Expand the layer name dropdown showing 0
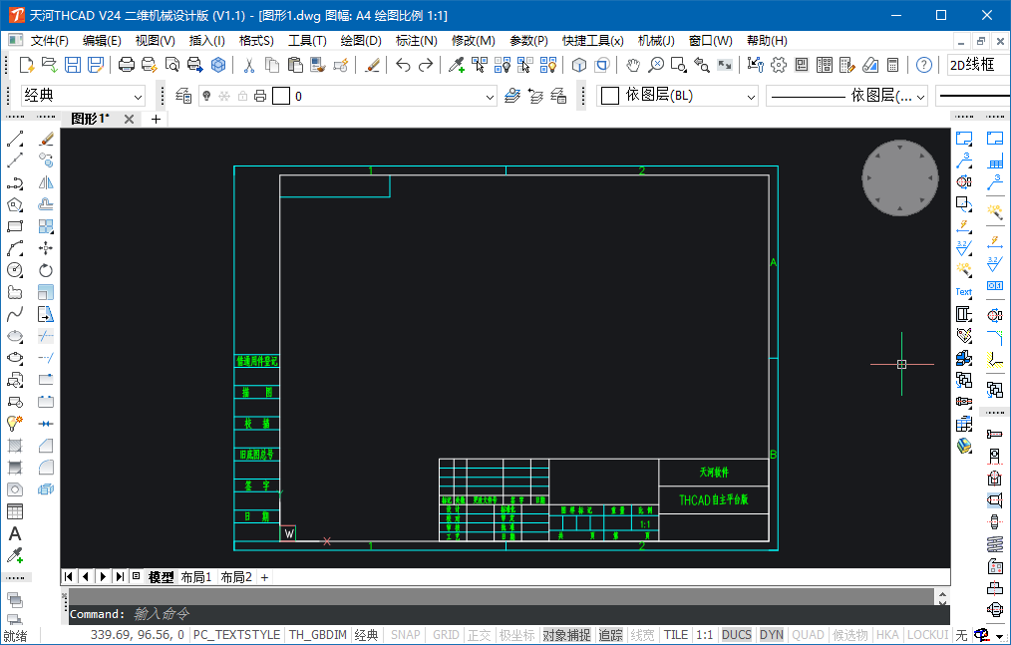Screen dimensions: 1011x645 click(x=489, y=97)
